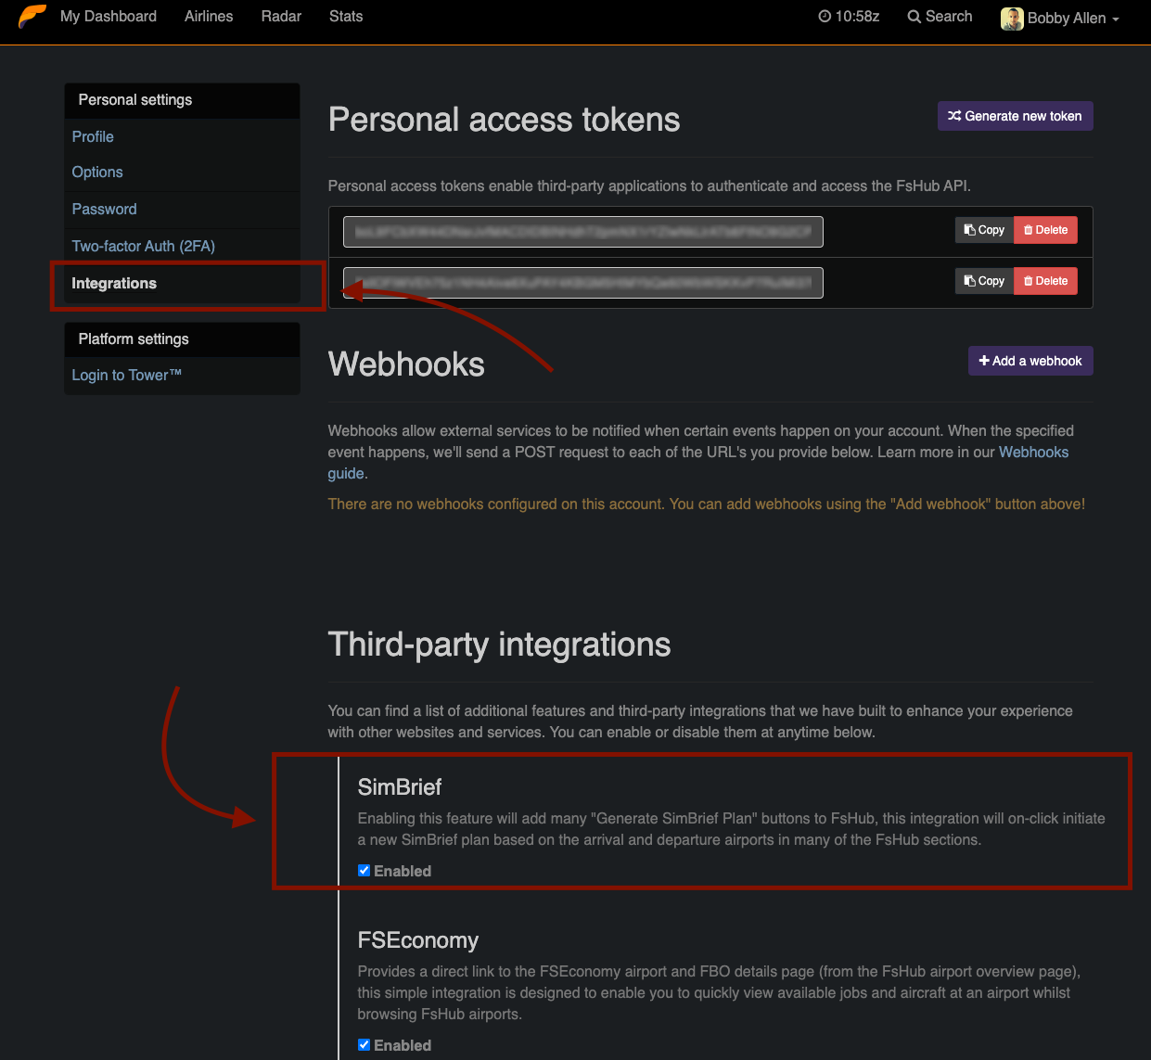Copy the first personal access token
The width and height of the screenshot is (1151, 1060).
983,229
